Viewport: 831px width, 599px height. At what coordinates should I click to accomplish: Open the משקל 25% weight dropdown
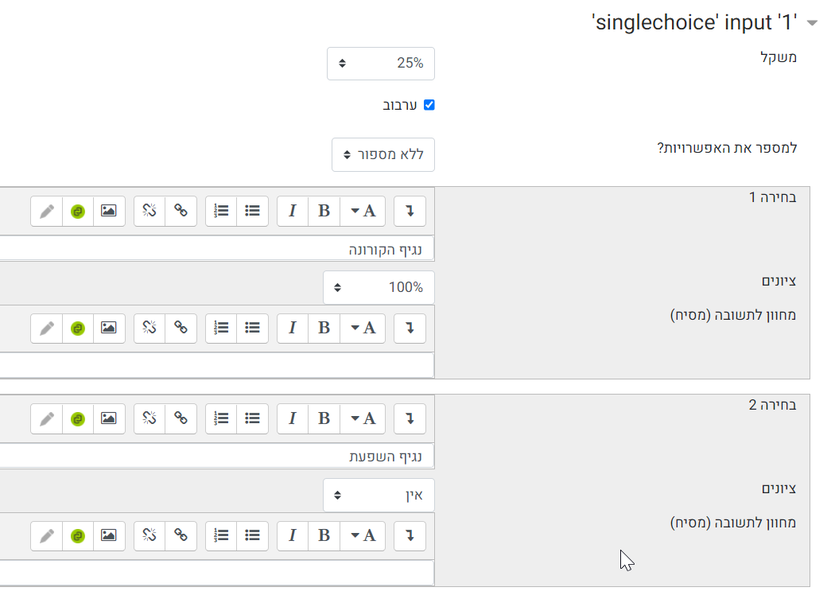[x=381, y=64]
